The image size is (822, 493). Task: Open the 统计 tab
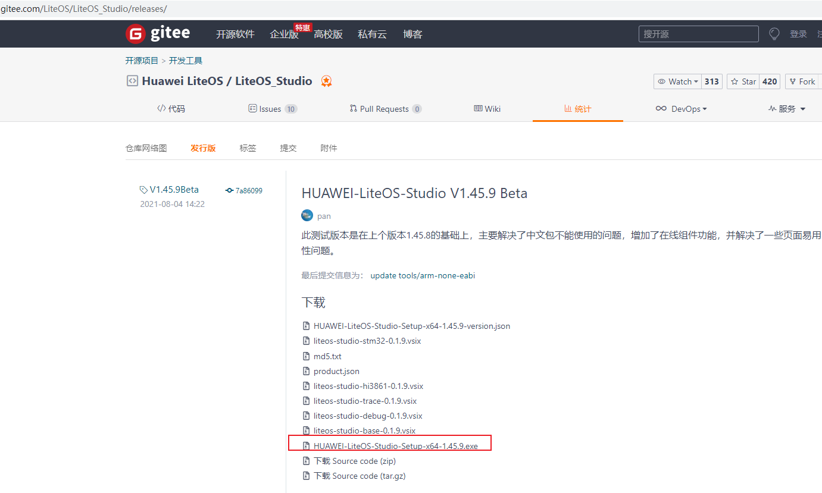[578, 109]
